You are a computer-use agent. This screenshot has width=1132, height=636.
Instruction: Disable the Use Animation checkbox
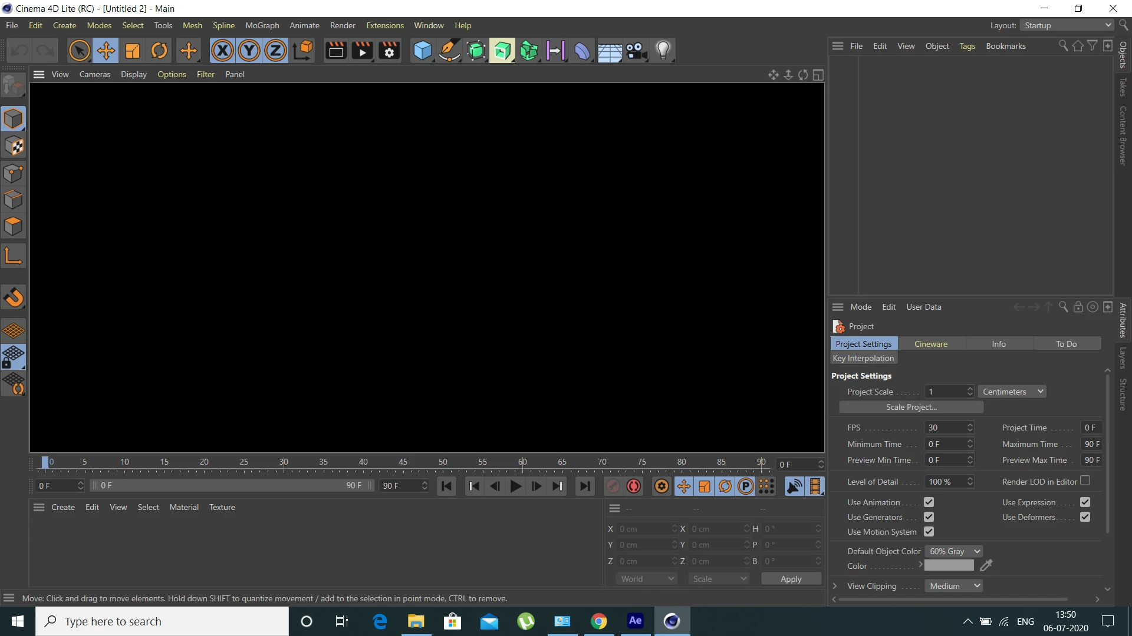[x=929, y=502]
